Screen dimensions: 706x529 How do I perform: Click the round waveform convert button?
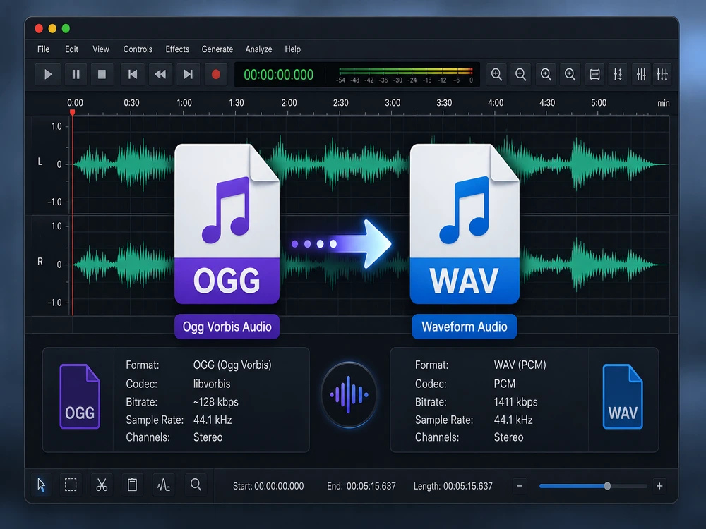(x=349, y=394)
